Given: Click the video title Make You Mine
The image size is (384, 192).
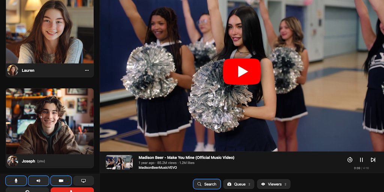Looking at the screenshot, I should tap(186, 157).
